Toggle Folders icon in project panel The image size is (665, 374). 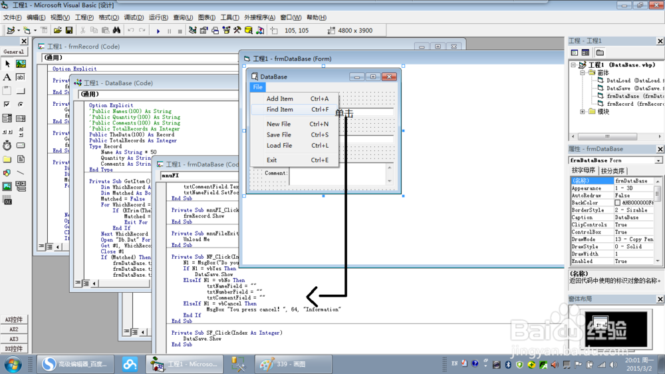[600, 53]
